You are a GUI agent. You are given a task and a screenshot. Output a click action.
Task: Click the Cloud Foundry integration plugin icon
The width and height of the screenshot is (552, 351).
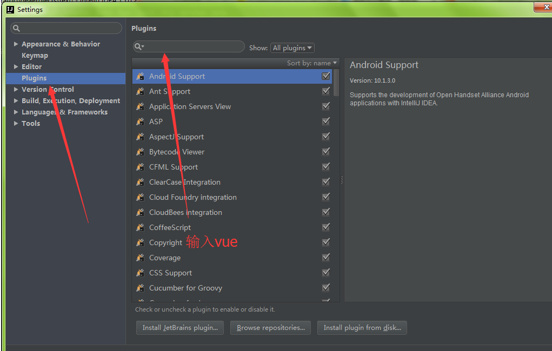click(140, 197)
